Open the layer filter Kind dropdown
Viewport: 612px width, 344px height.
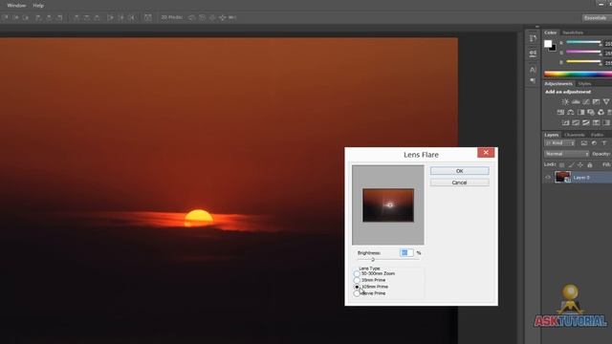tap(559, 143)
